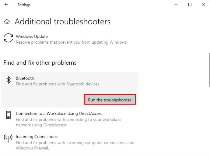Run the troubleshooter for Bluetooth
This screenshot has width=210, height=157.
tap(110, 99)
